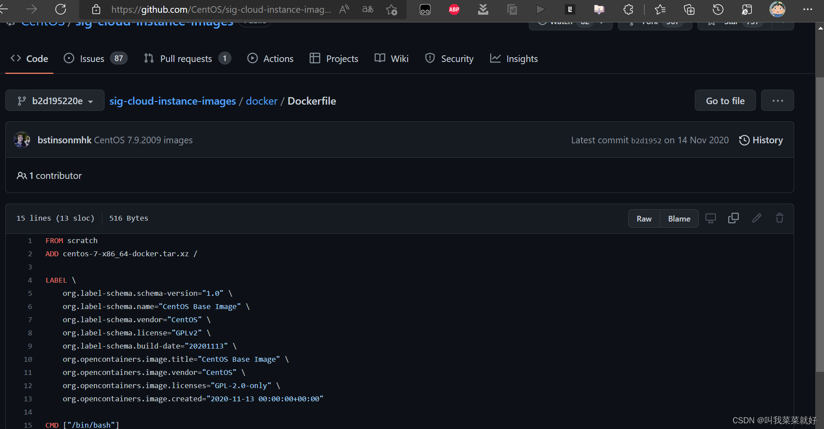Click the site lock icon in address bar
This screenshot has width=824, height=429.
tap(96, 9)
